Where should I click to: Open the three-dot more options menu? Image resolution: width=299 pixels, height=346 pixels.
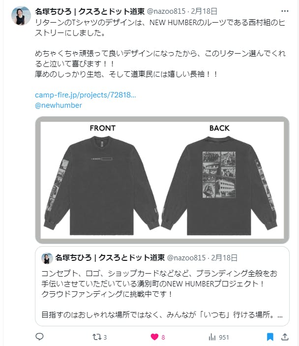point(285,11)
